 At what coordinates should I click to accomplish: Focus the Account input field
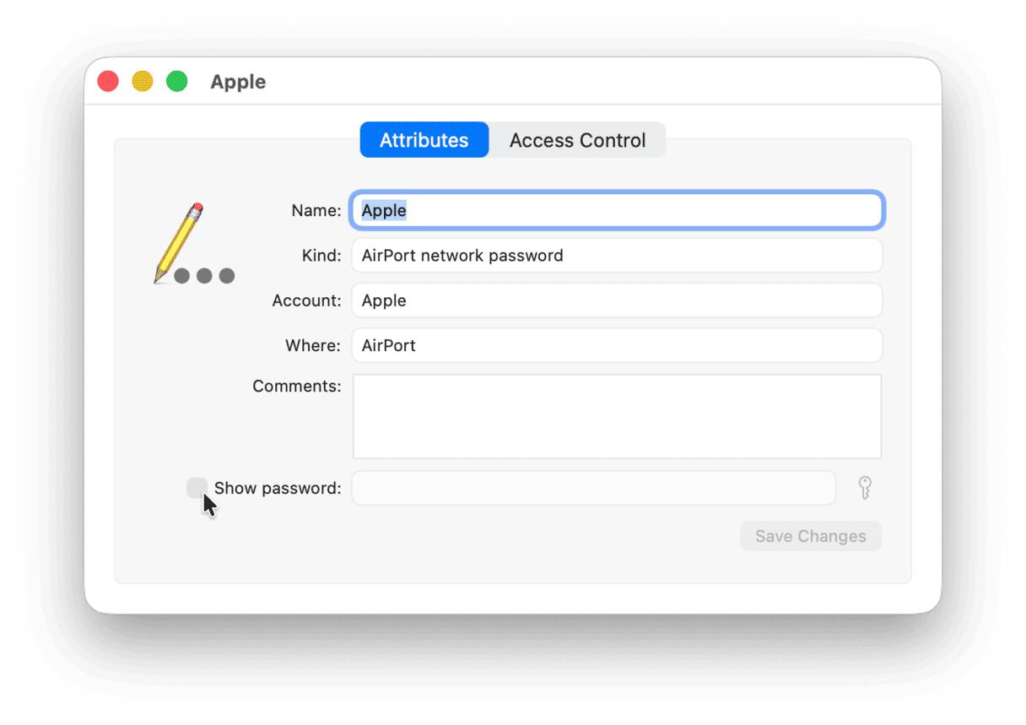pos(616,300)
